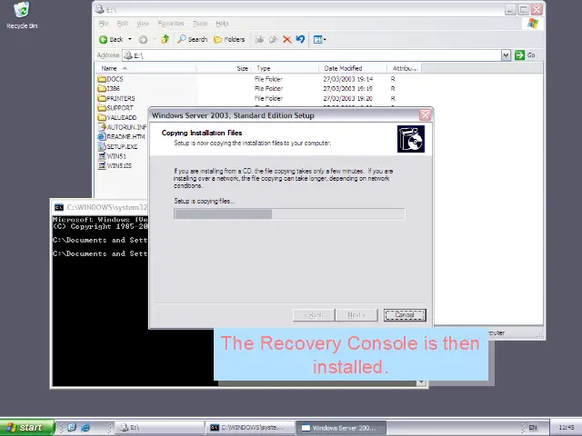Open Search in the Explorer toolbar
This screenshot has width=582, height=436.
(192, 39)
